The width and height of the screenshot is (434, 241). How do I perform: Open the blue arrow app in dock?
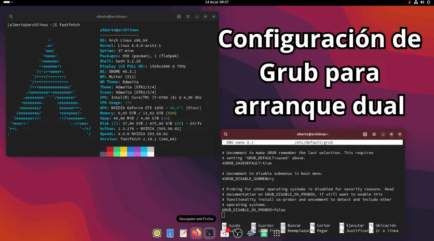tap(251, 233)
